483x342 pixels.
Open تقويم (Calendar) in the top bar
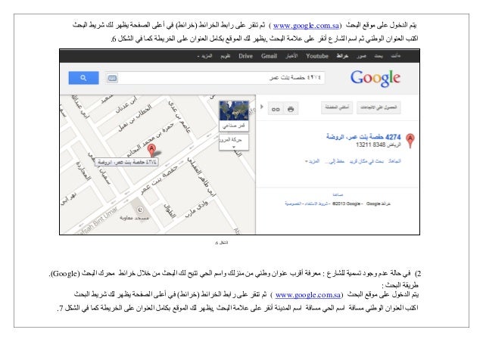click(225, 56)
